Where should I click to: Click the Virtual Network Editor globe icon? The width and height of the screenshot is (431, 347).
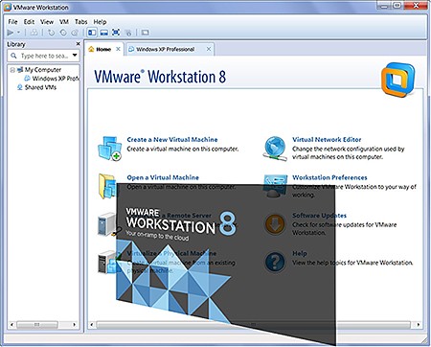coord(275,149)
